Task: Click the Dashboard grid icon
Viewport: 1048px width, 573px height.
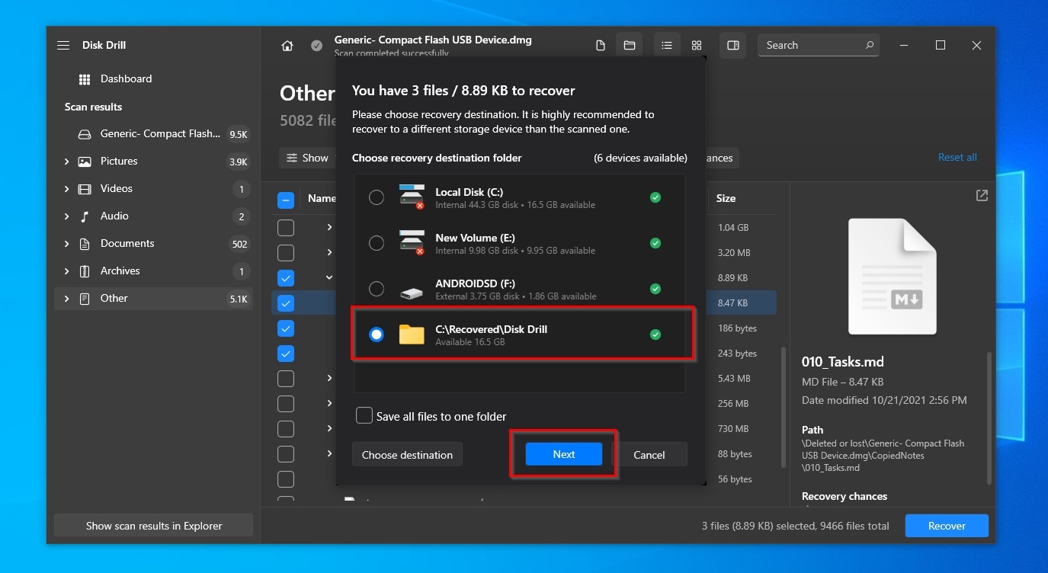Action: coord(85,79)
